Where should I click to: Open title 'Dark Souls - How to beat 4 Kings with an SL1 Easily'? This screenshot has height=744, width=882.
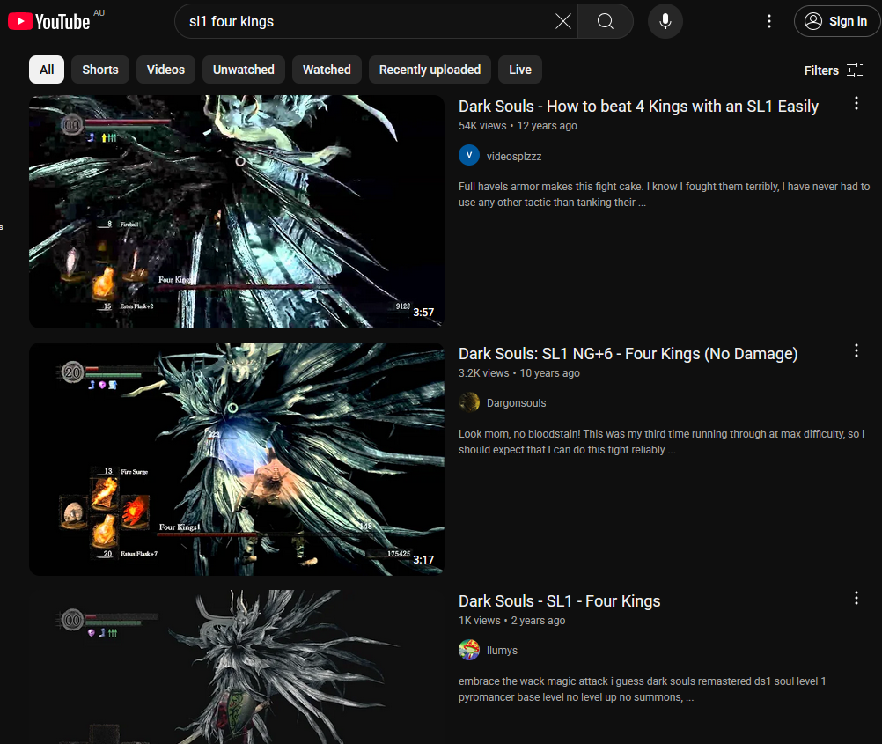click(638, 107)
